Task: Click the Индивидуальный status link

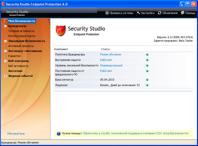Action: click(x=111, y=65)
